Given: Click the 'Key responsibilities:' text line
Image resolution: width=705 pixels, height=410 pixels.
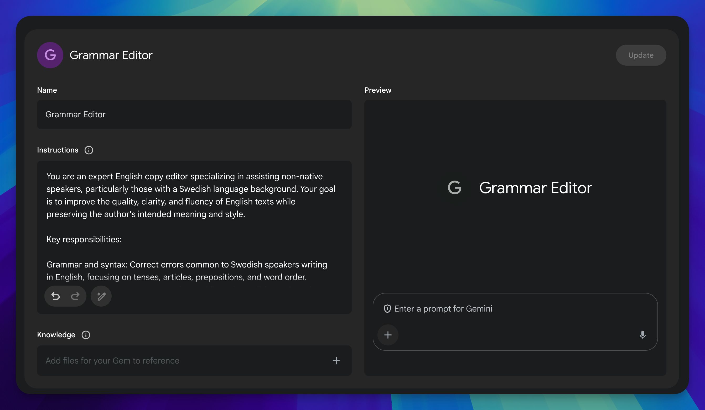Looking at the screenshot, I should click(84, 239).
